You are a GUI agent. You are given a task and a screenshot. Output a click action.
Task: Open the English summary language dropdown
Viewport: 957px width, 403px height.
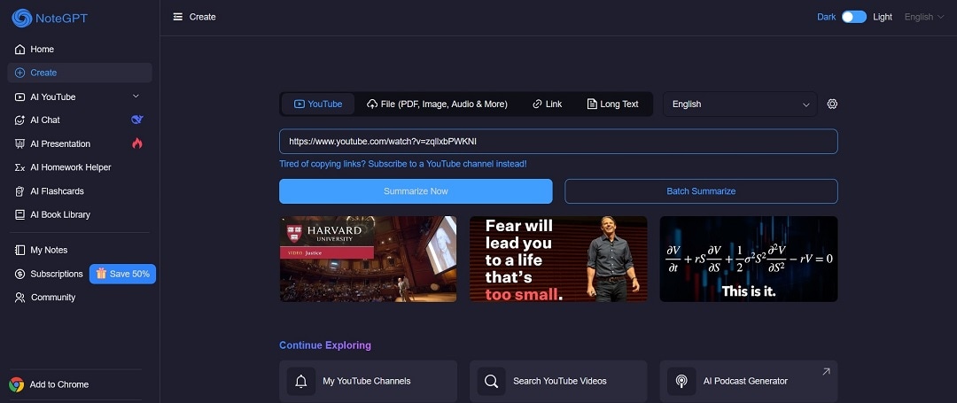pos(740,105)
